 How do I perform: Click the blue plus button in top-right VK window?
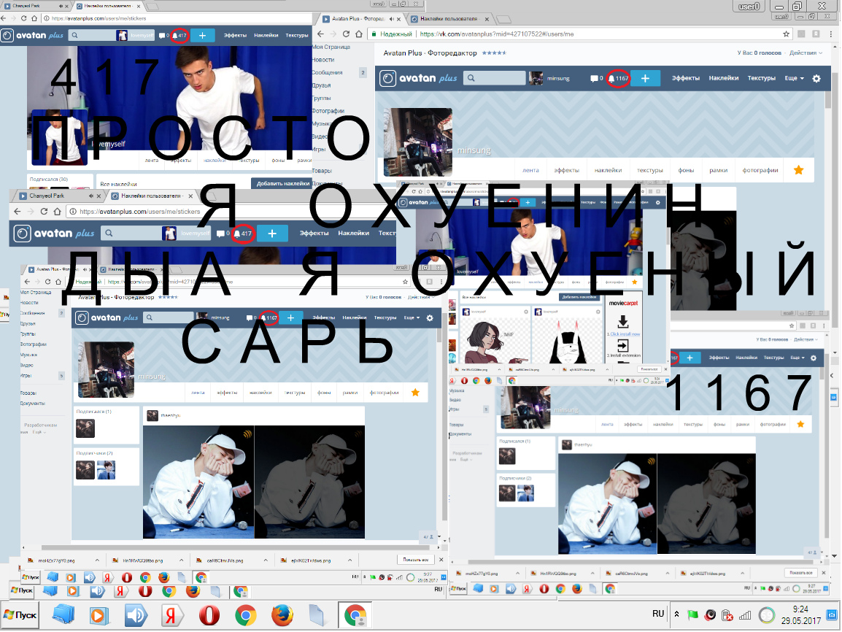646,78
